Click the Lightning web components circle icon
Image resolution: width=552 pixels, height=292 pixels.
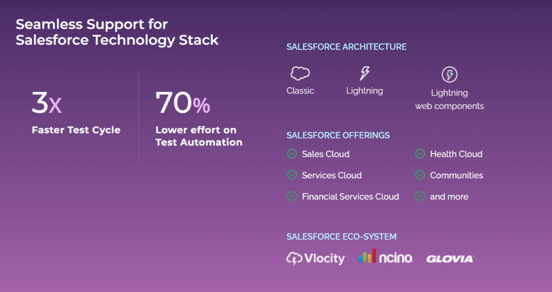pos(449,74)
